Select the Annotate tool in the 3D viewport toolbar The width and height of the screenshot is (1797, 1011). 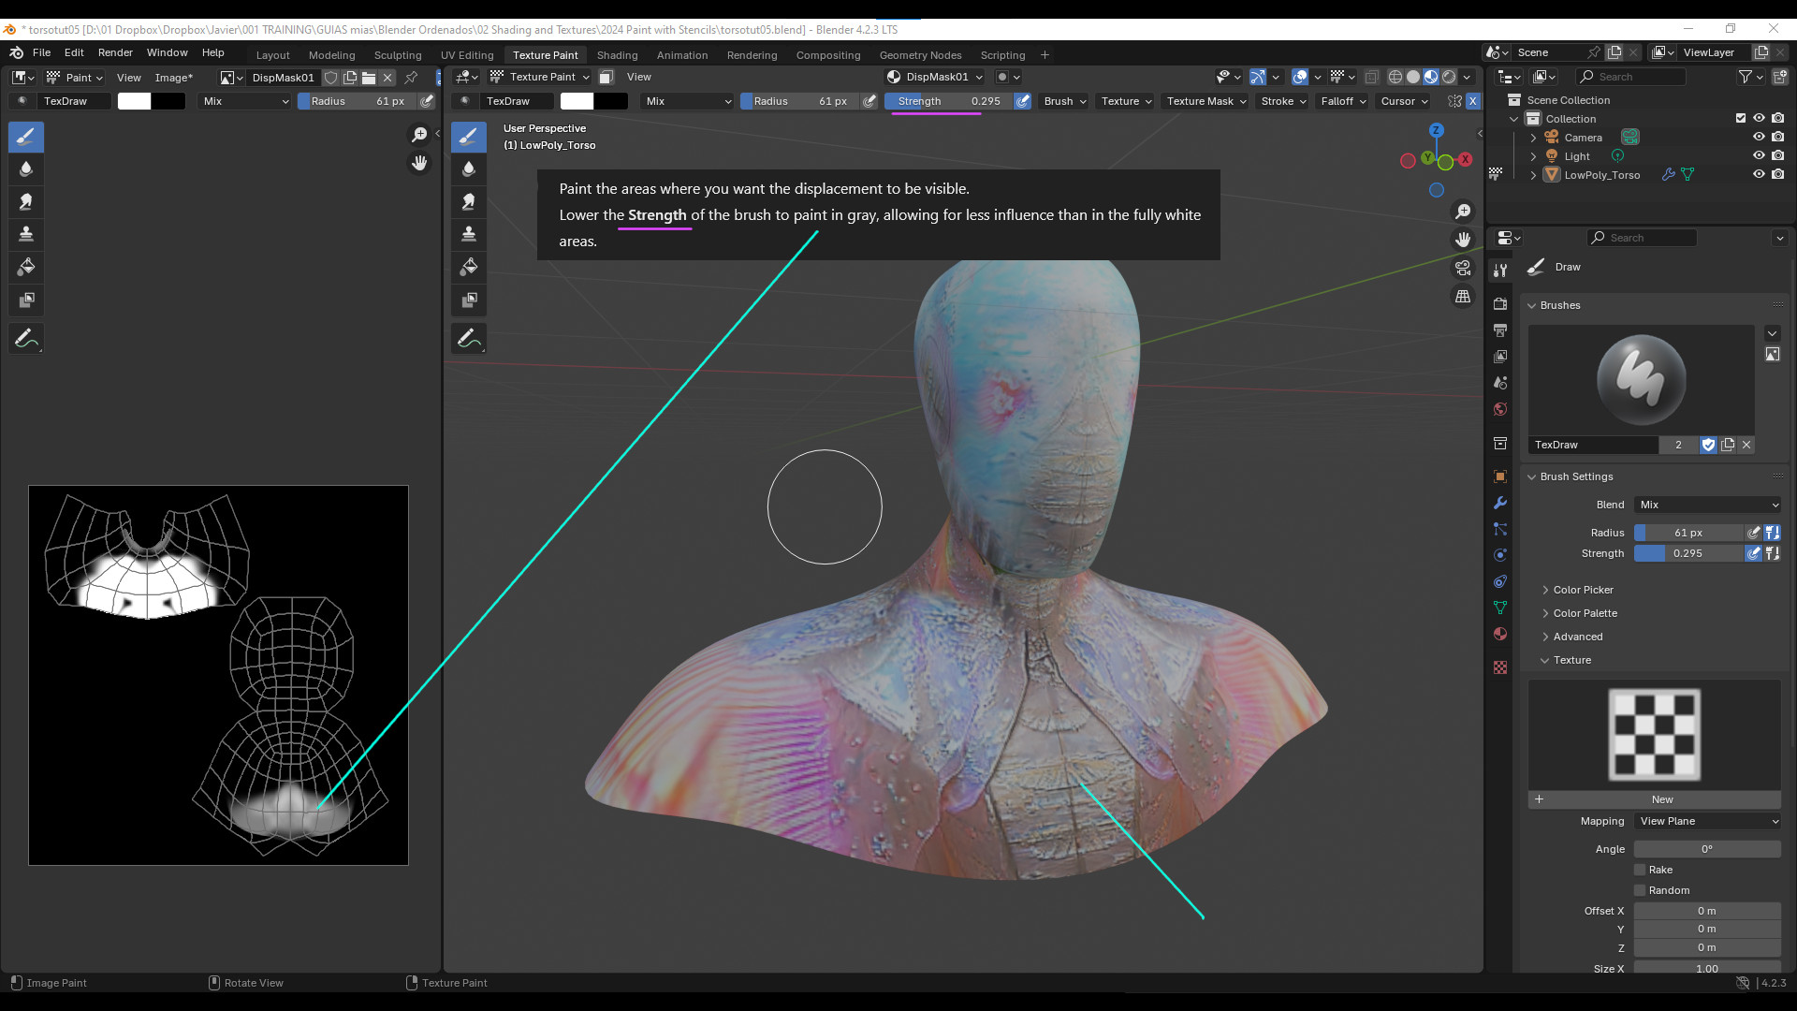tap(469, 339)
